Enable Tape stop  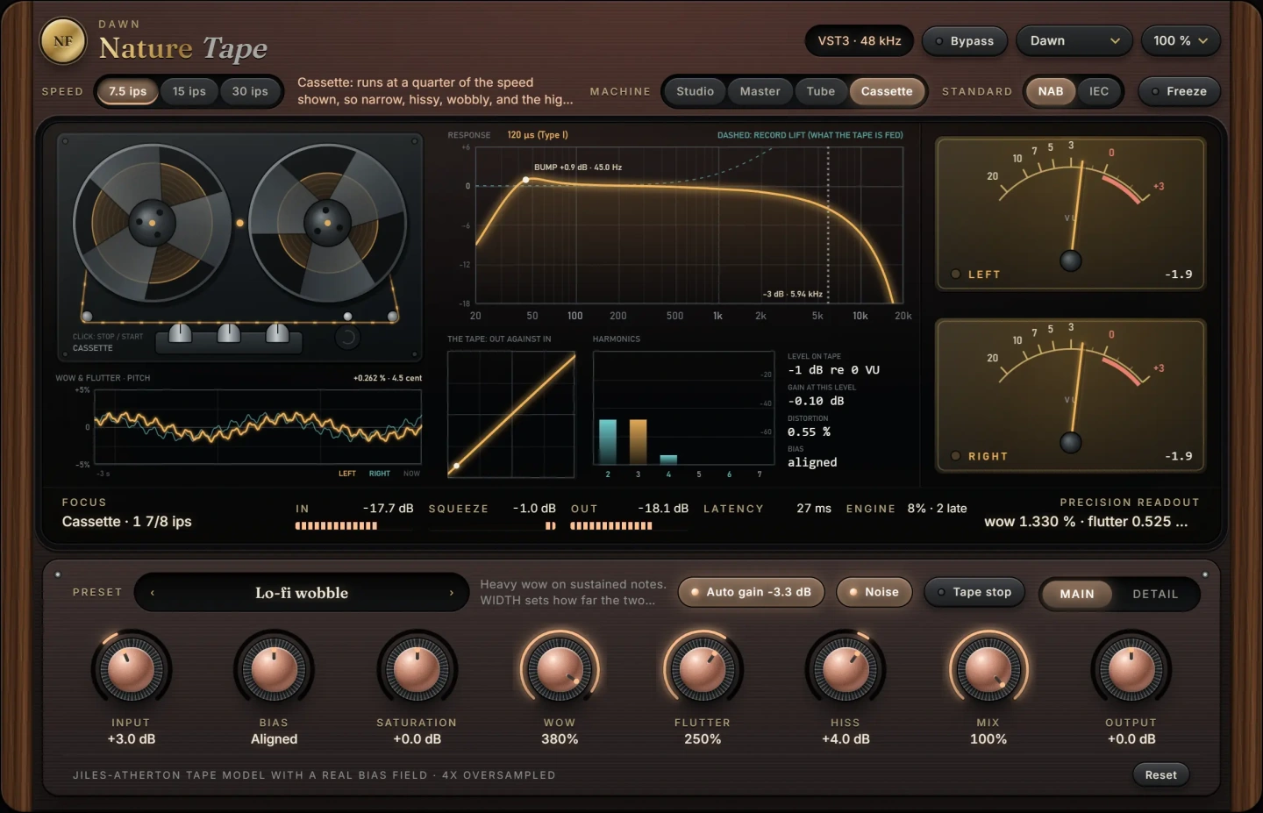pyautogui.click(x=974, y=592)
